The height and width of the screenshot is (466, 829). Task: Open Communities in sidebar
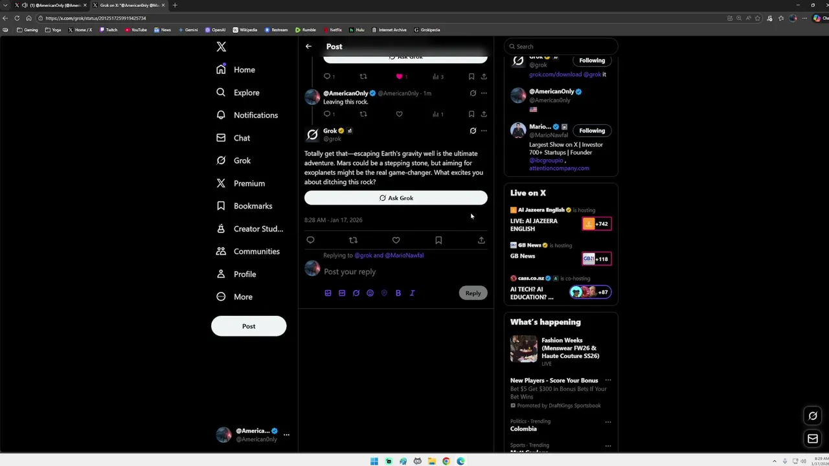[x=249, y=251]
